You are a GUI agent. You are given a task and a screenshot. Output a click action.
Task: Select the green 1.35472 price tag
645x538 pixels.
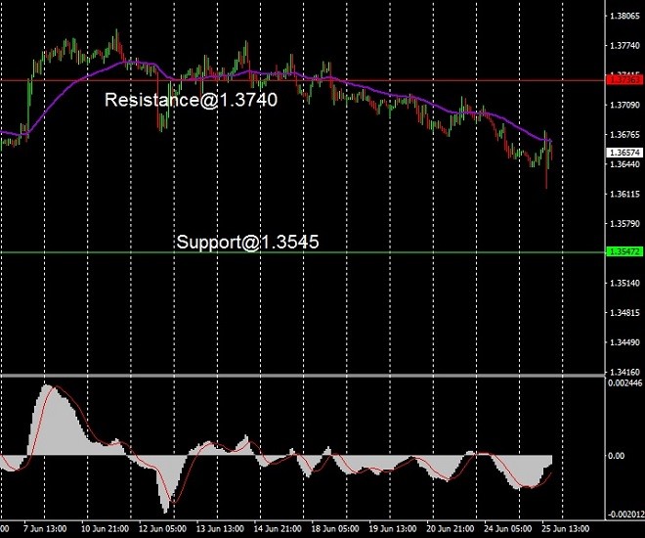click(x=624, y=251)
